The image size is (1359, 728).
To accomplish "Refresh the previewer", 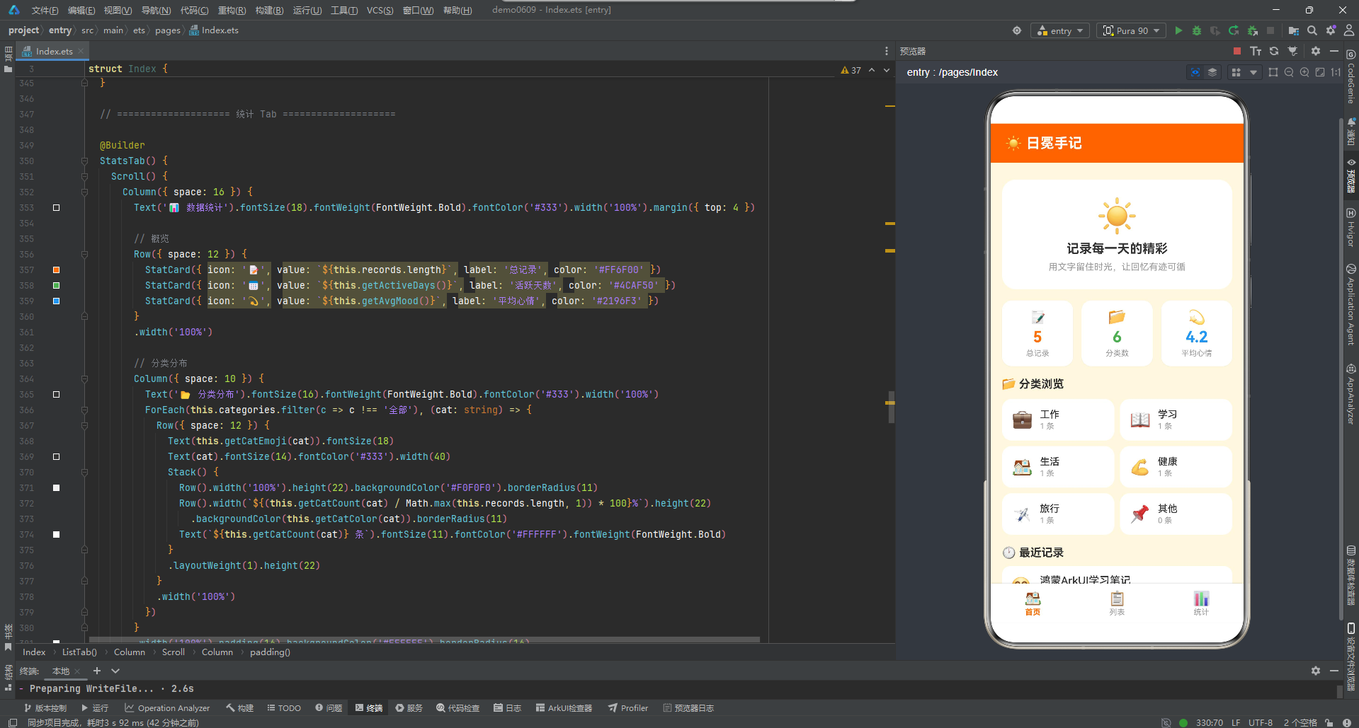I will pos(1274,51).
